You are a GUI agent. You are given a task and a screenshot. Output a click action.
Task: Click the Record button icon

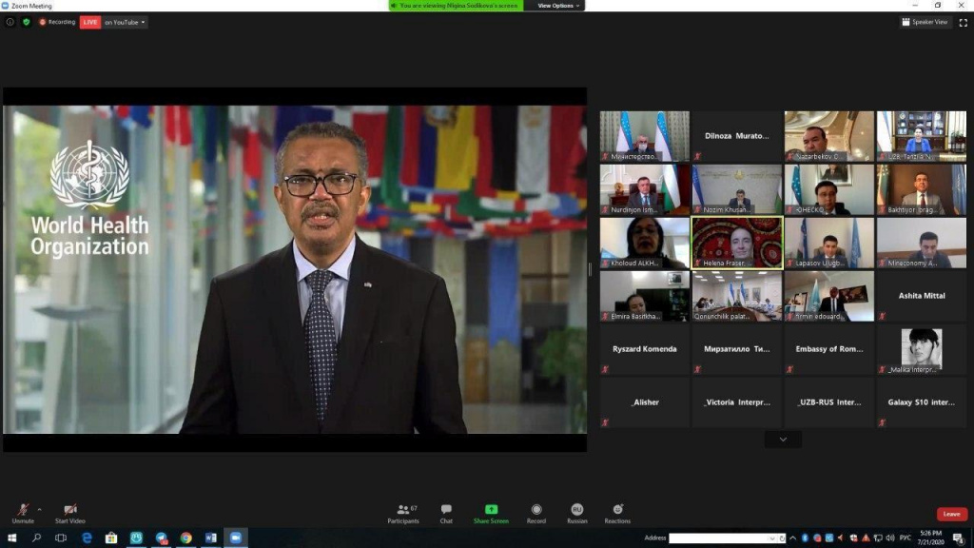pyautogui.click(x=536, y=510)
